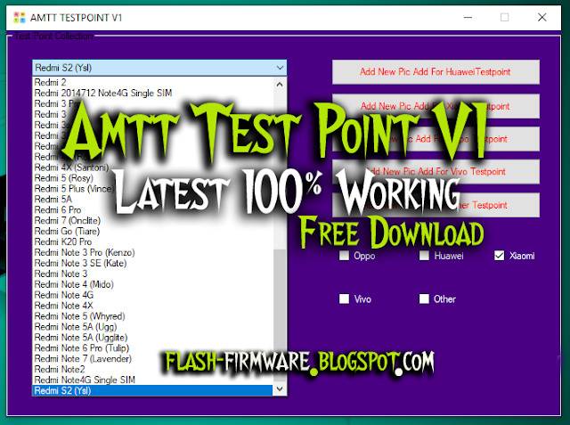Click the device list scrollbar thumb
570x425 pixels.
tap(280, 316)
